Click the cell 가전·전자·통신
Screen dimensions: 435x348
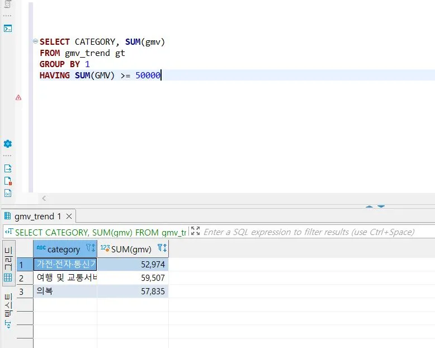[65, 264]
